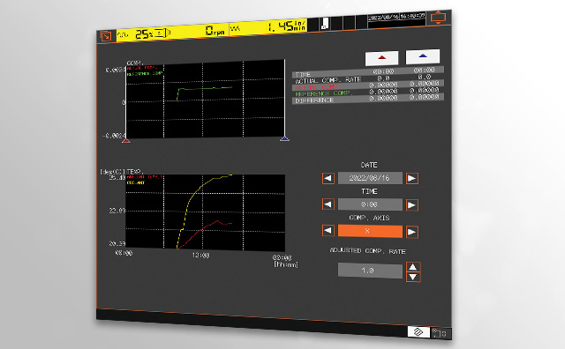Switch to next COMP. AXIS
The height and width of the screenshot is (349, 565).
pos(412,232)
